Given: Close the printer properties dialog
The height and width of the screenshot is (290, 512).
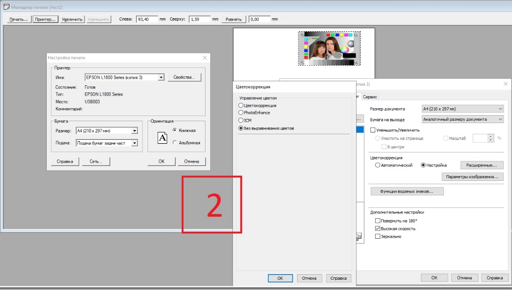Looking at the screenshot, I should 505,84.
